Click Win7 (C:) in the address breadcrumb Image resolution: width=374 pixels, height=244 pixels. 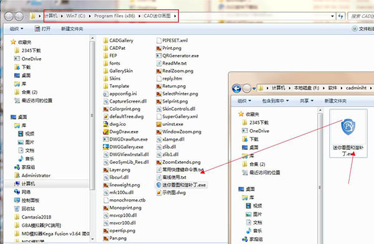[x=75, y=16]
